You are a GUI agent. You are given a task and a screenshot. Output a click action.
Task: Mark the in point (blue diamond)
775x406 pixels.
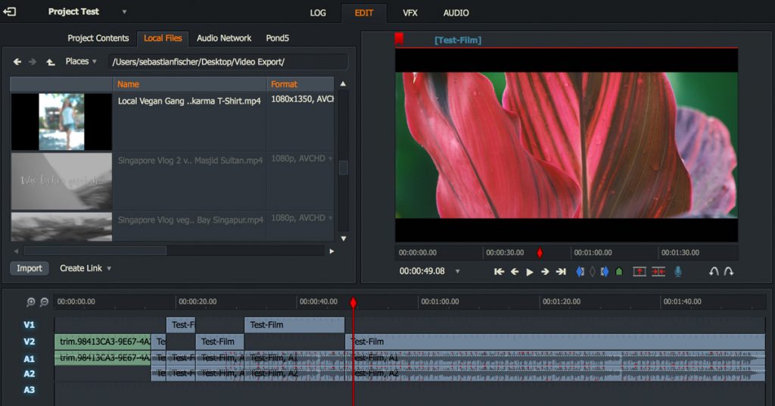pyautogui.click(x=580, y=271)
